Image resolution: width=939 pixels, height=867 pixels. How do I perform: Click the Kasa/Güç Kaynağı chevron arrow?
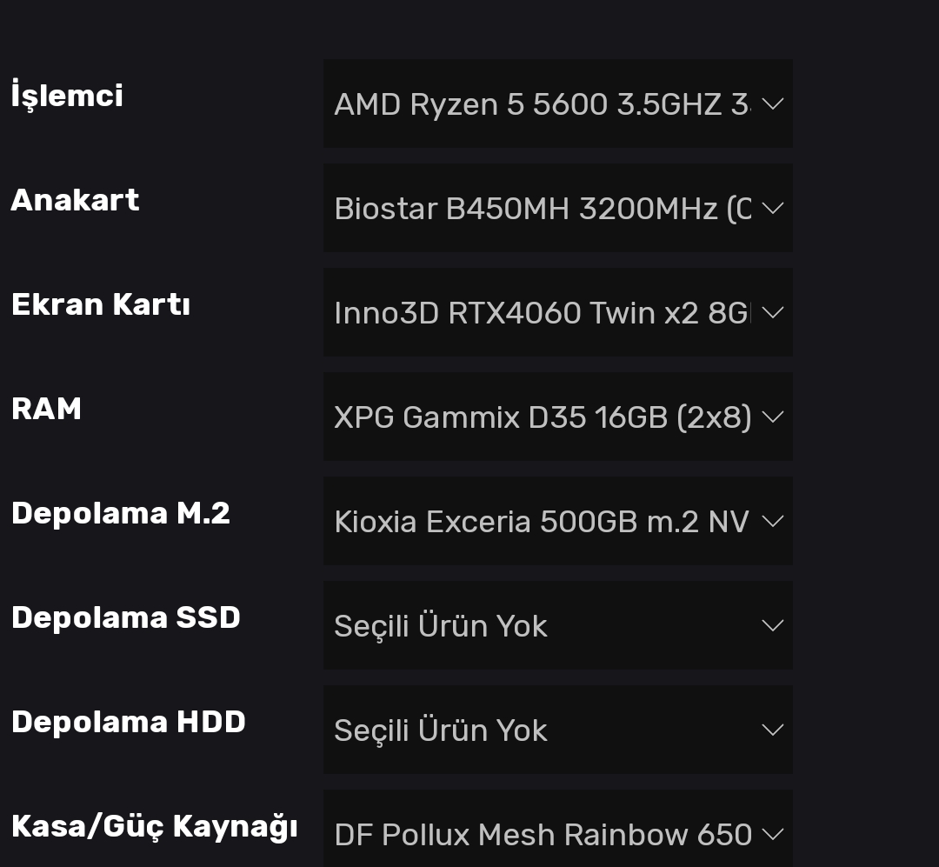tap(772, 834)
